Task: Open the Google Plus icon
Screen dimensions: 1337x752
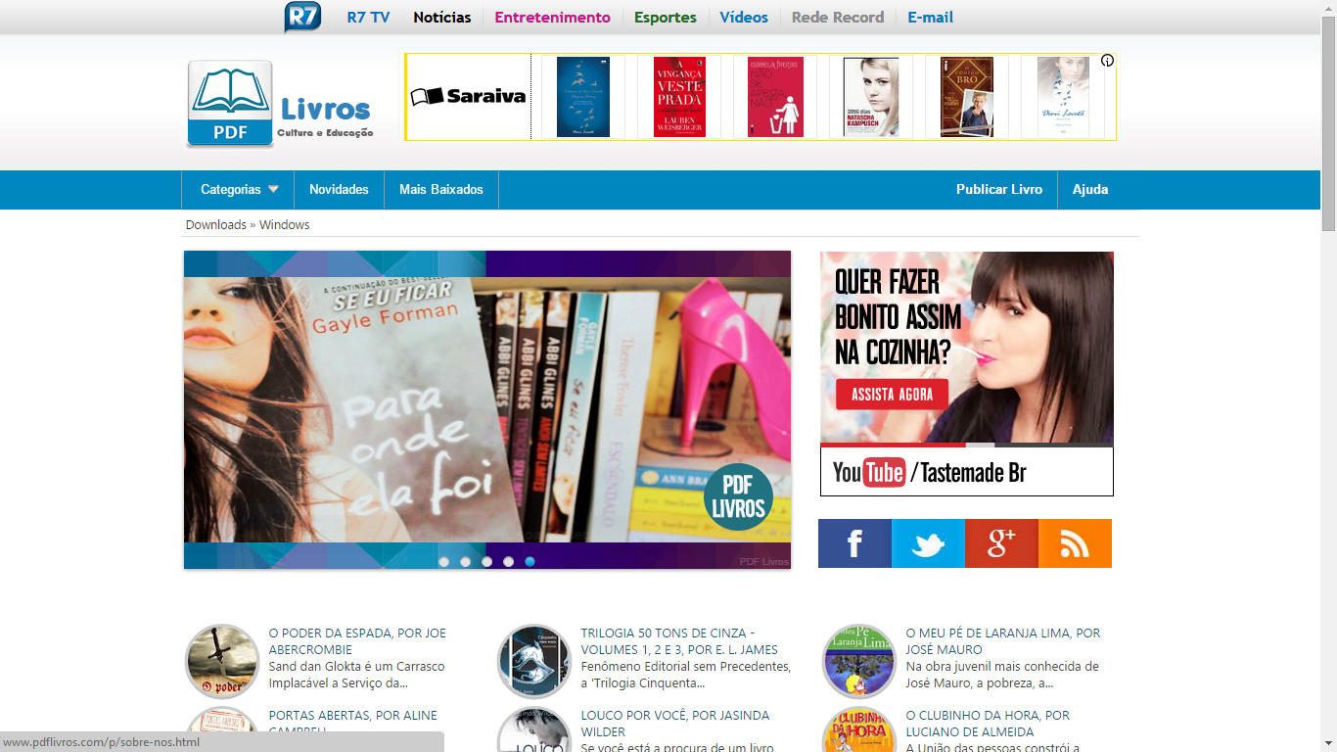Action: (1001, 543)
